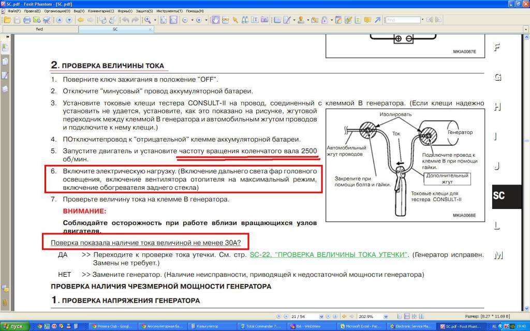Click the document tab list dropdown arrow
530x331 pixels.
pos(526,29)
